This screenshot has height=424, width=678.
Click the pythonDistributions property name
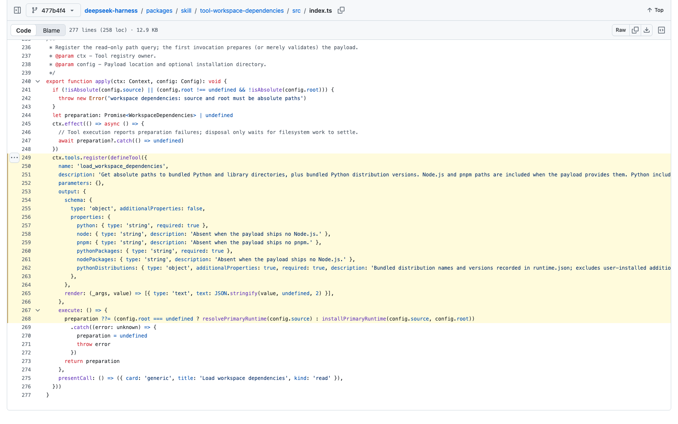106,268
